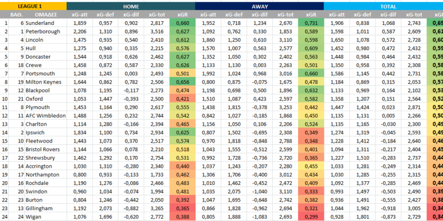The image size is (443, 221).
Task: Click Wigan's red away xGR cell 0,299
Action: tap(311, 217)
